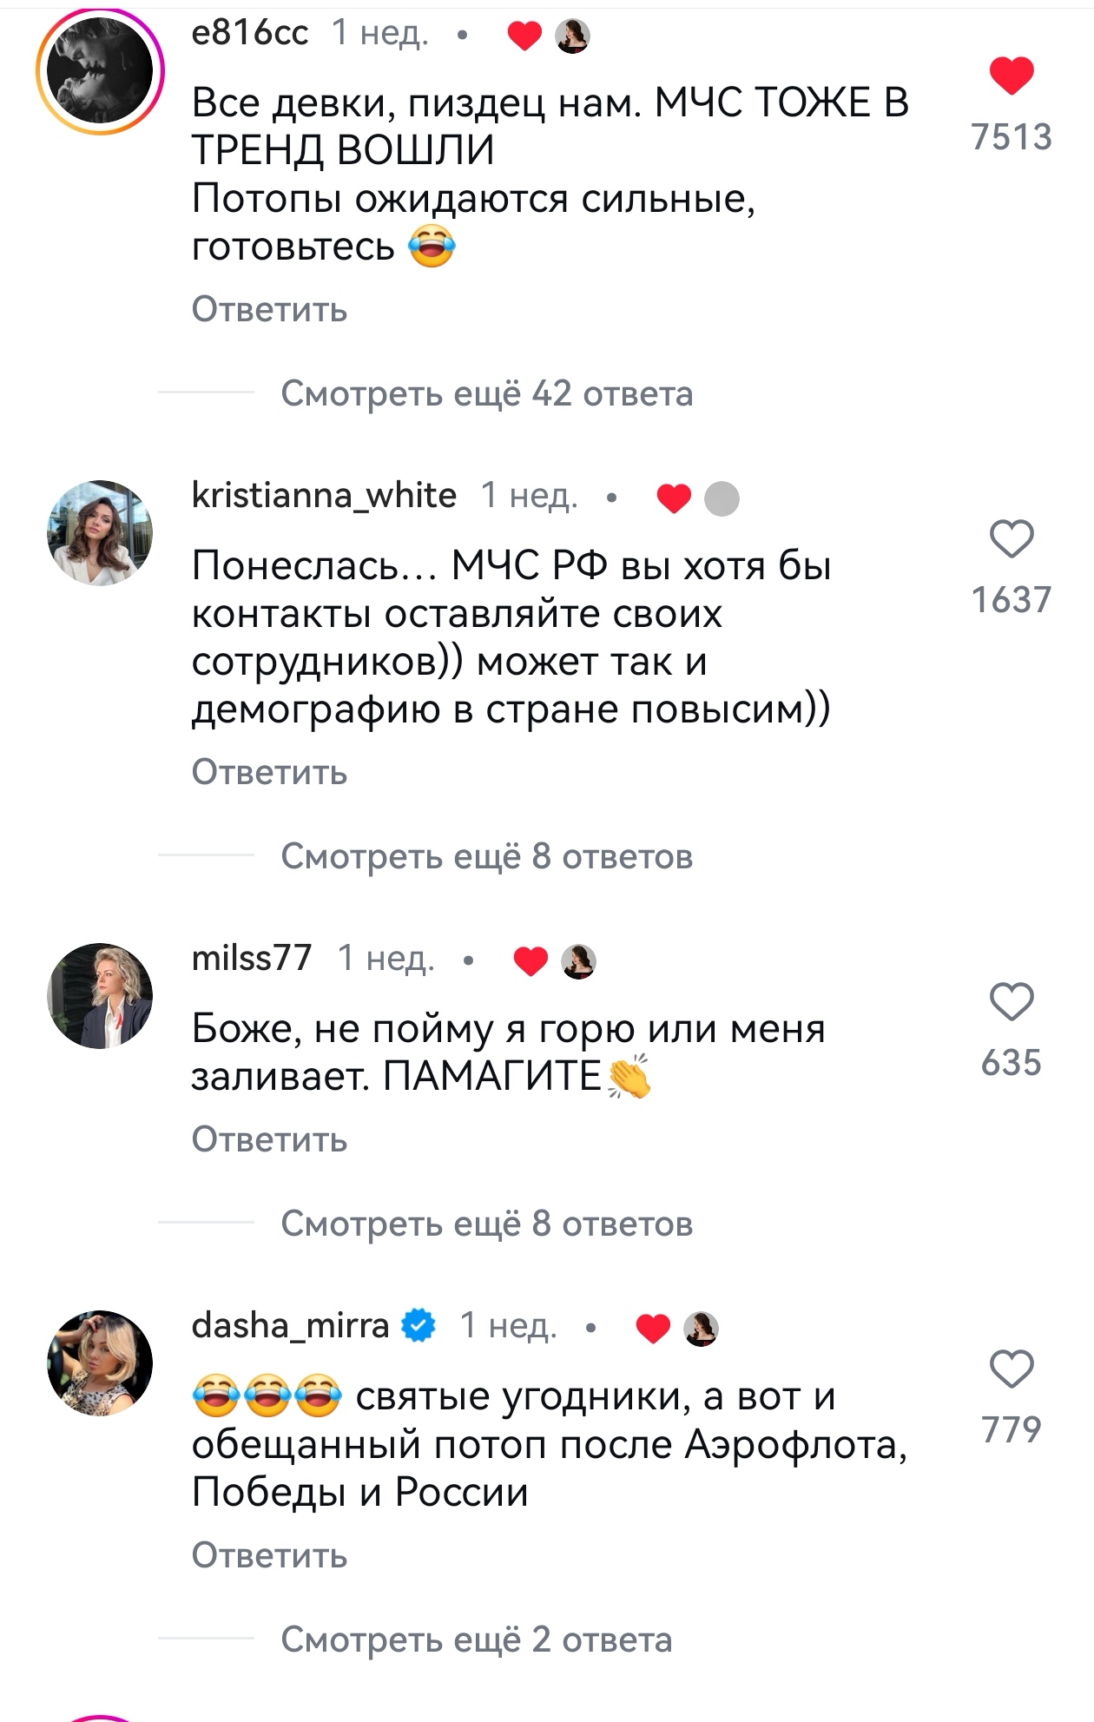Image resolution: width=1094 pixels, height=1722 pixels.
Task: Like milss77's comment with heart icon
Action: (1012, 1001)
